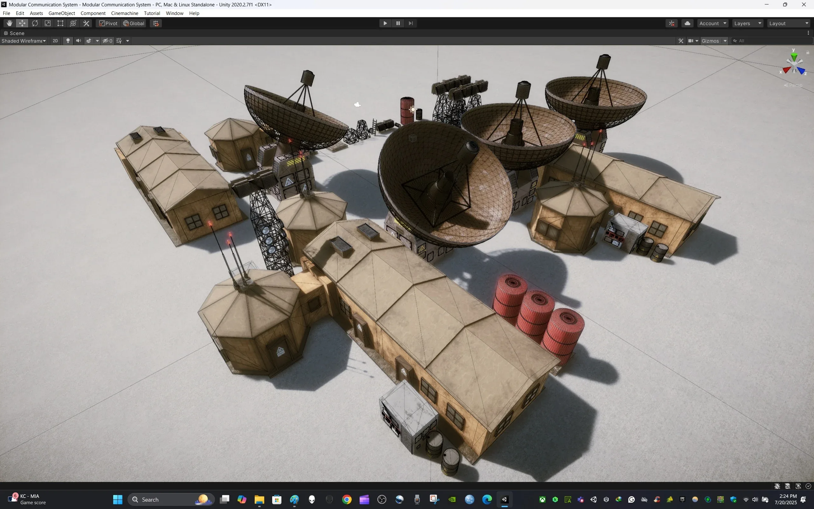Select the Move tool
The height and width of the screenshot is (509, 814).
22,23
